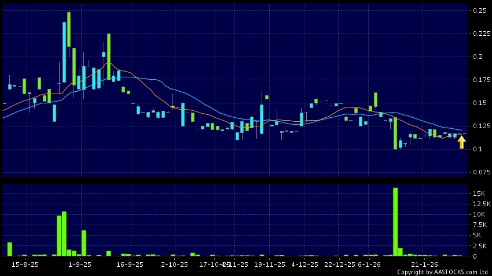Click the 2-10-25 date label
Image resolution: width=492 pixels, height=276 pixels.
tap(174, 264)
